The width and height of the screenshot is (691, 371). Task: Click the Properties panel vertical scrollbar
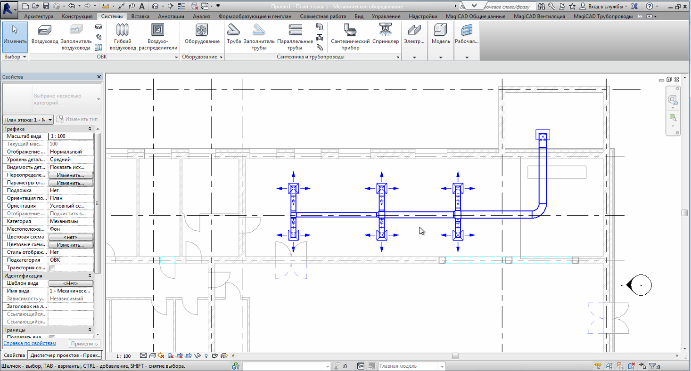pyautogui.click(x=98, y=203)
